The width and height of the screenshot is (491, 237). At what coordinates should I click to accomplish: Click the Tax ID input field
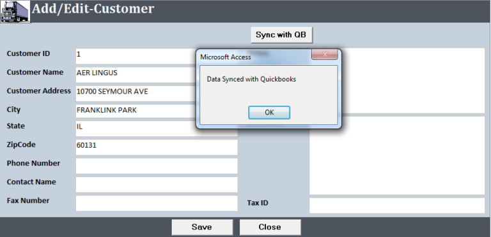pos(397,206)
